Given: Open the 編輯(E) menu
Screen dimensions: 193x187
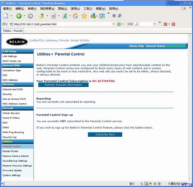Looking at the screenshot, I should tap(20, 9).
